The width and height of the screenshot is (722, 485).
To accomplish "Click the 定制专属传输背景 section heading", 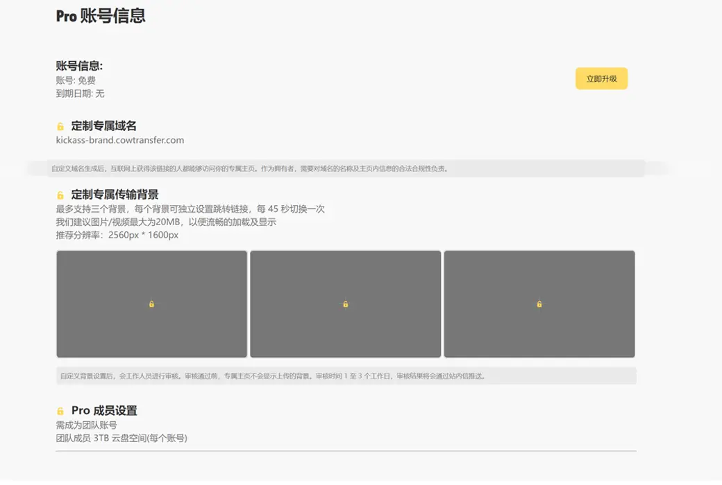I will pos(115,195).
